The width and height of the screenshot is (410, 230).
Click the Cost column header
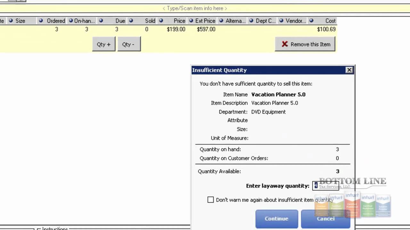[x=323, y=21]
